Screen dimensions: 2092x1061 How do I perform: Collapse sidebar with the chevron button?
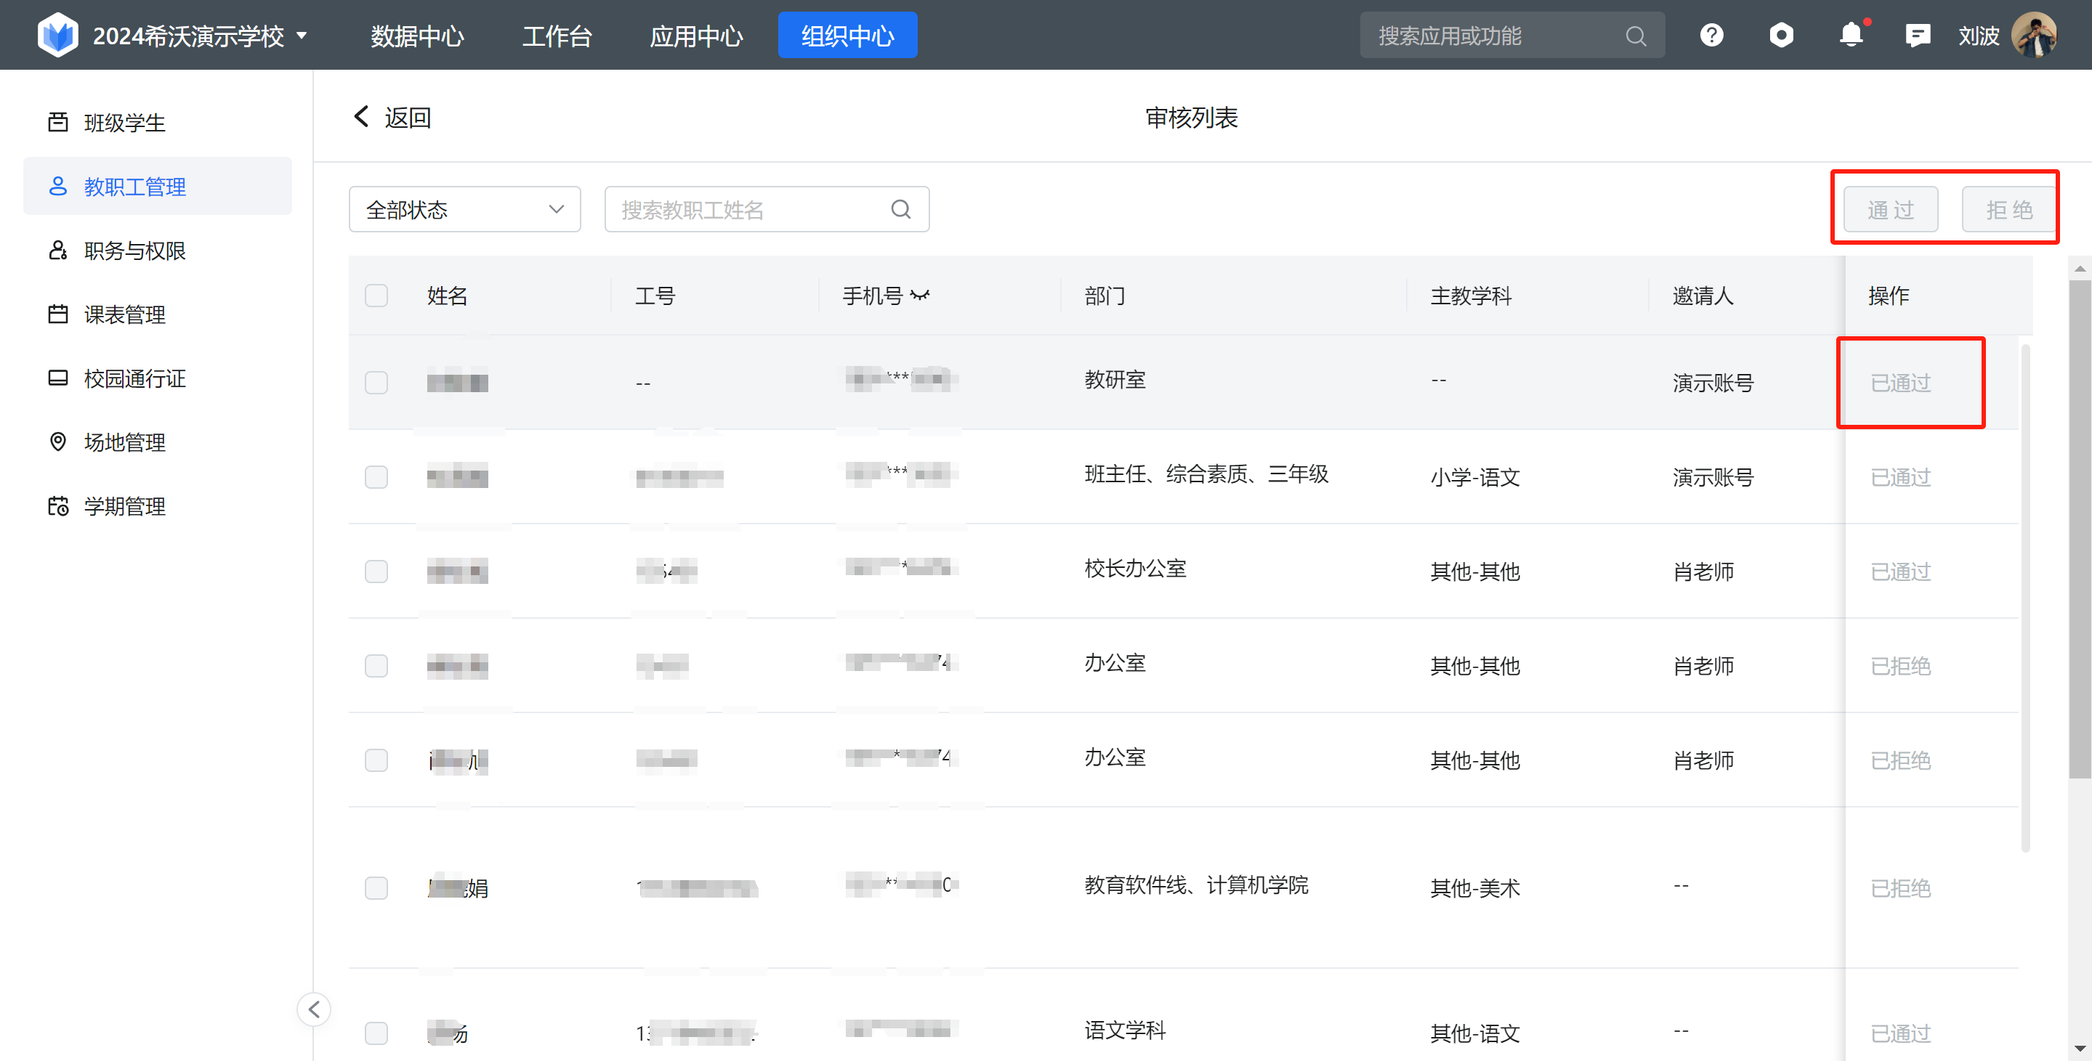(x=315, y=1009)
